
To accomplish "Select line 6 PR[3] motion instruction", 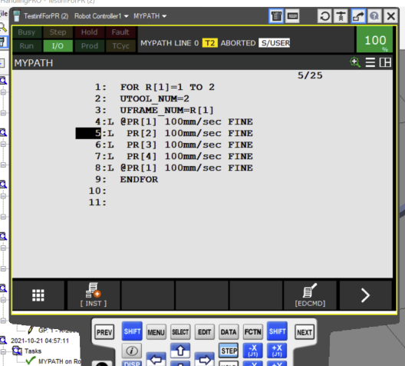I will [174, 145].
